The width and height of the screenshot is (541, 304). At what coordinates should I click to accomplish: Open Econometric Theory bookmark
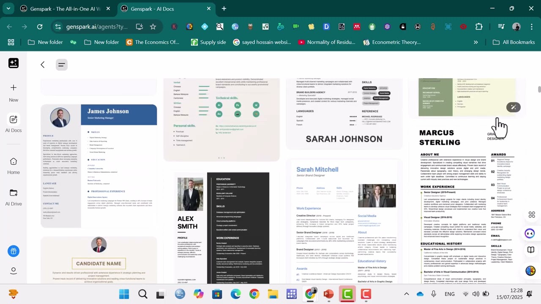[392, 42]
